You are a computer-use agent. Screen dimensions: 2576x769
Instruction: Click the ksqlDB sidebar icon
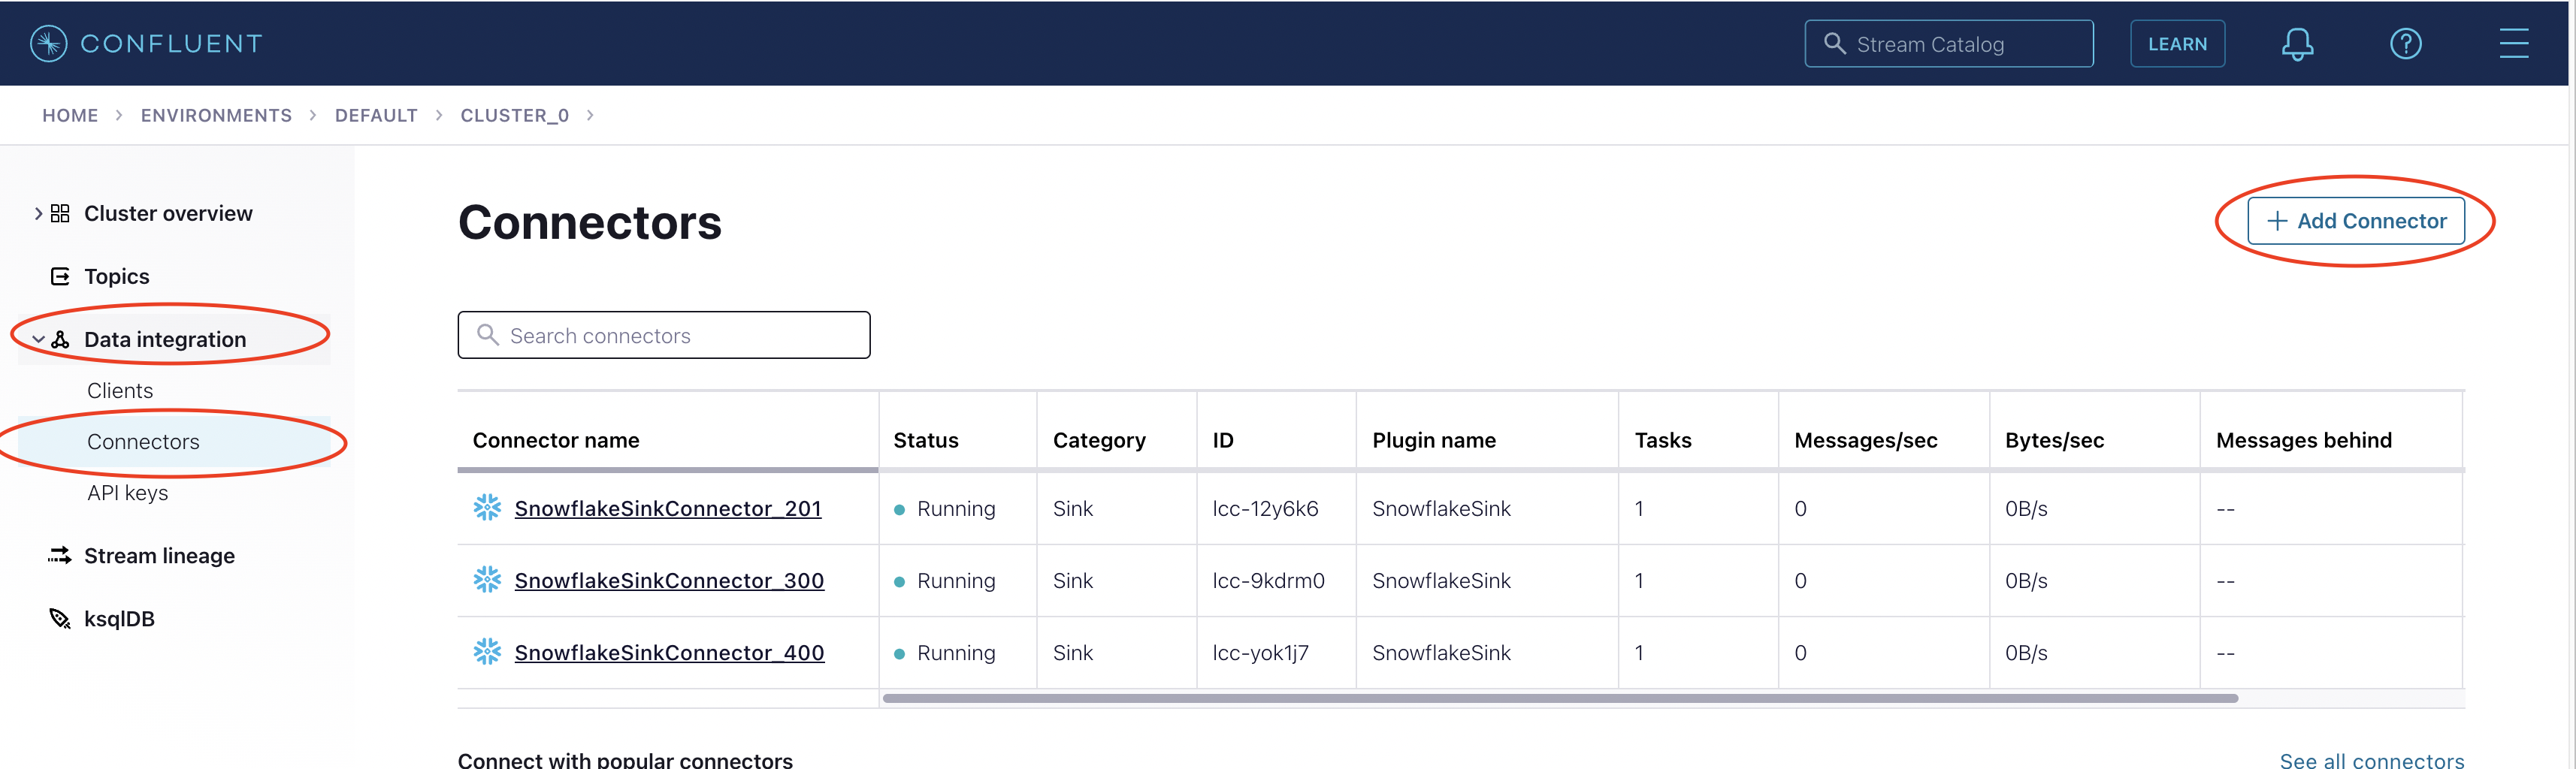(60, 619)
